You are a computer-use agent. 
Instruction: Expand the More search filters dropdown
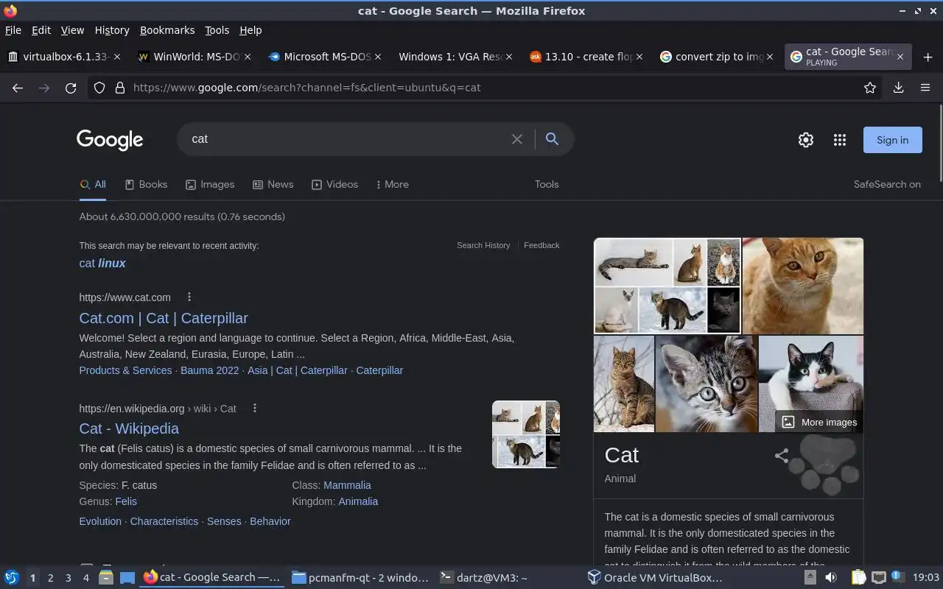click(x=392, y=185)
